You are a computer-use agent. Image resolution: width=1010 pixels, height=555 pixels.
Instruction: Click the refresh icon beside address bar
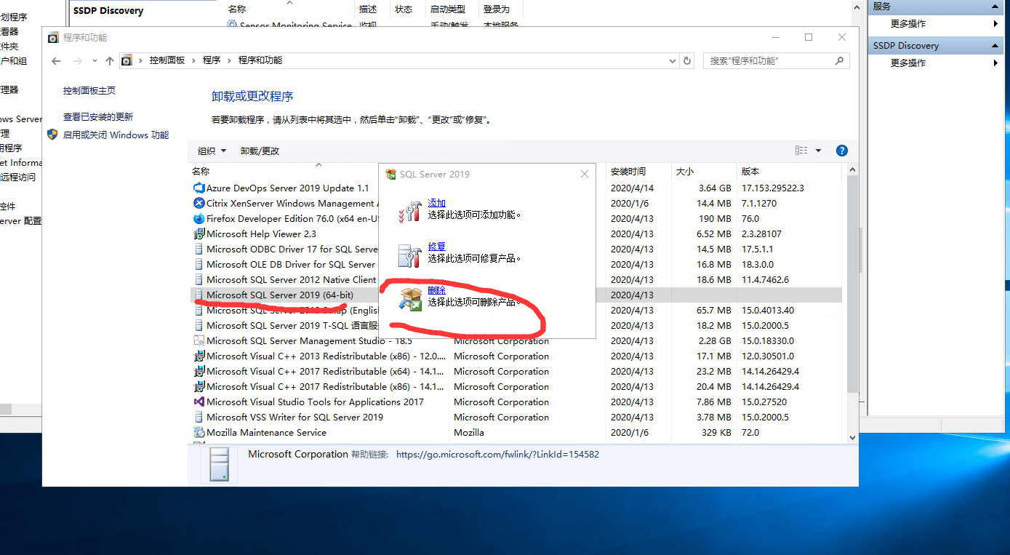pyautogui.click(x=687, y=61)
